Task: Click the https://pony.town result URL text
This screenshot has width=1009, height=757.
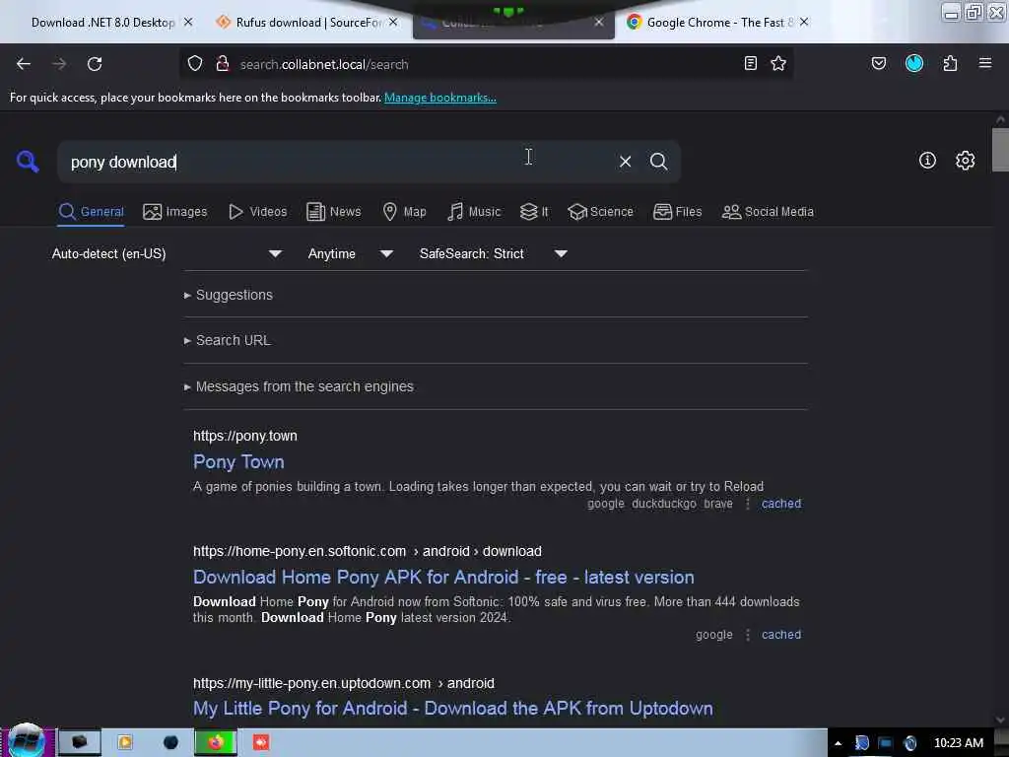Action: click(245, 436)
